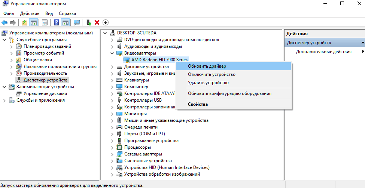Maximize the Управление компьютером window
The image size is (365, 188).
(x=342, y=3)
